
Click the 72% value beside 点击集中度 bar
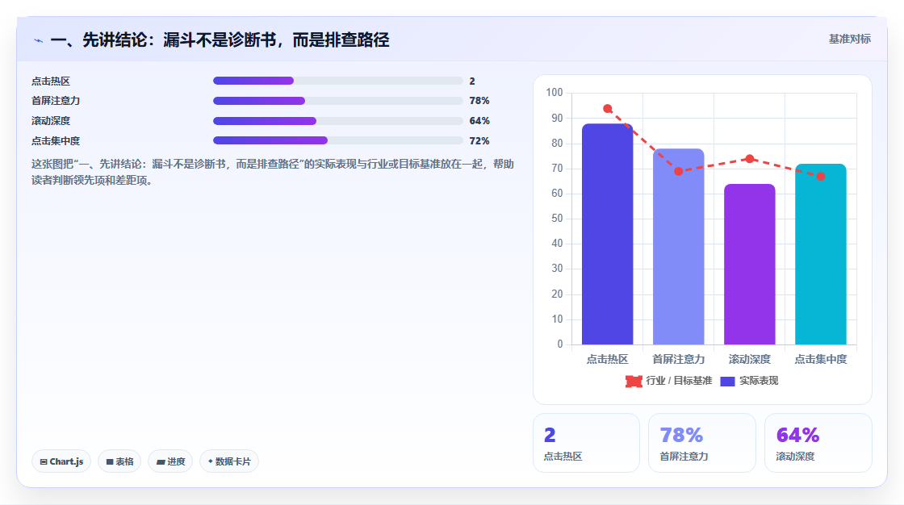pos(479,140)
